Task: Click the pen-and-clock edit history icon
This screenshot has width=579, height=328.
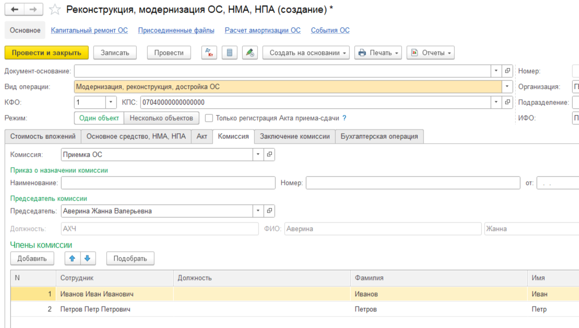Action: click(250, 53)
